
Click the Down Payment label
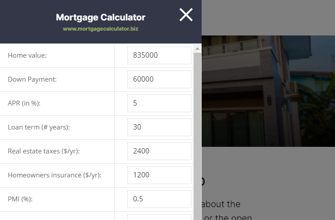(x=32, y=79)
